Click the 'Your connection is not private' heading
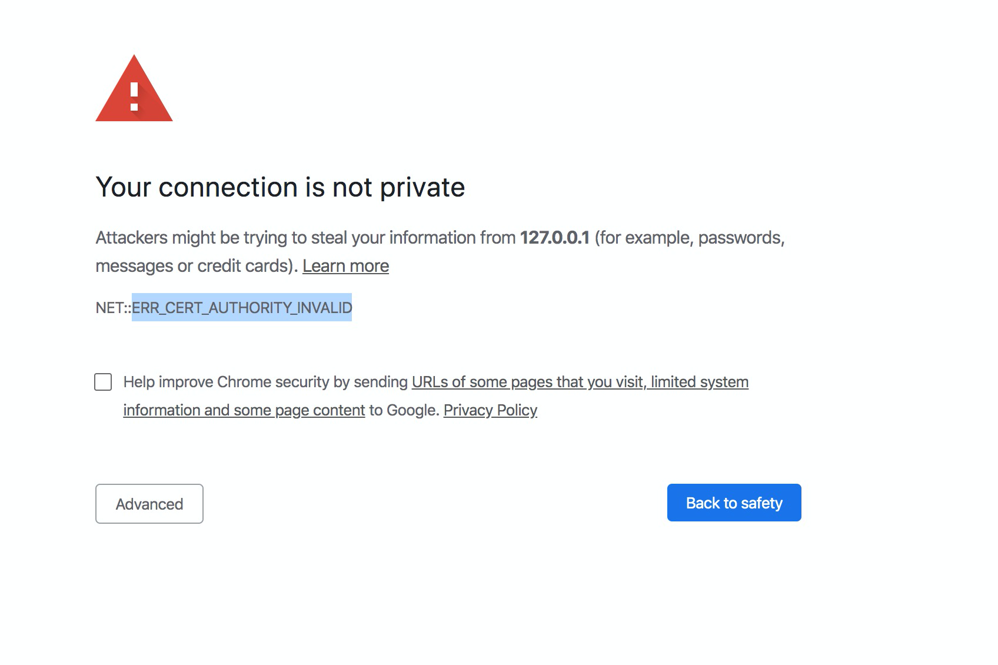This screenshot has height=665, width=998. pos(280,188)
